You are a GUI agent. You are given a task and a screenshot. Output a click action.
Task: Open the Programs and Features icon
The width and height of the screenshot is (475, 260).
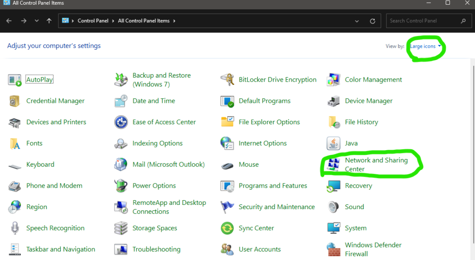point(227,186)
